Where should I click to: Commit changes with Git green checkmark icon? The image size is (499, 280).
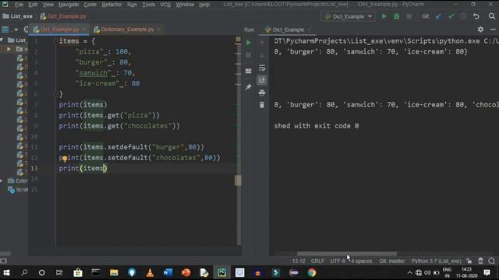point(451,16)
